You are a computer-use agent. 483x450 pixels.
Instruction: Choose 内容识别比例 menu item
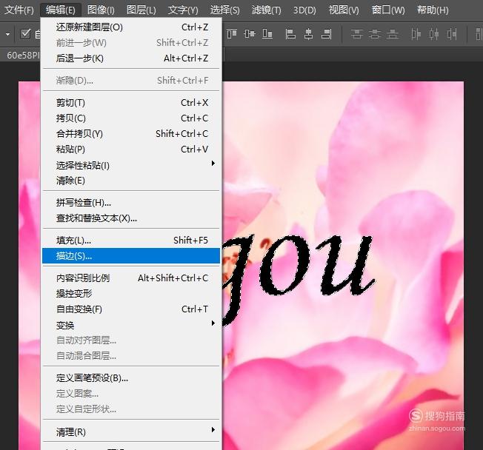pos(131,278)
